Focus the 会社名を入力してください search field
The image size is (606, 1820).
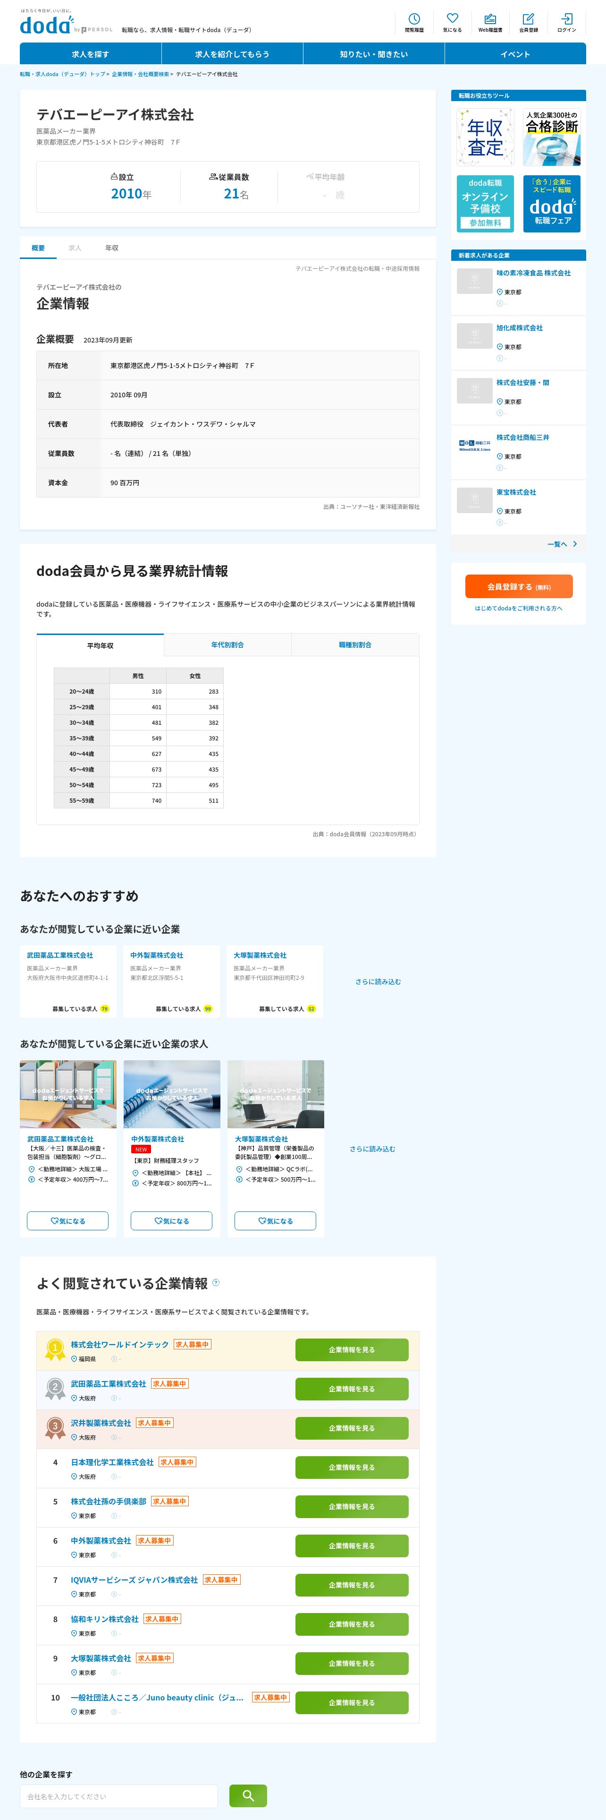118,1796
